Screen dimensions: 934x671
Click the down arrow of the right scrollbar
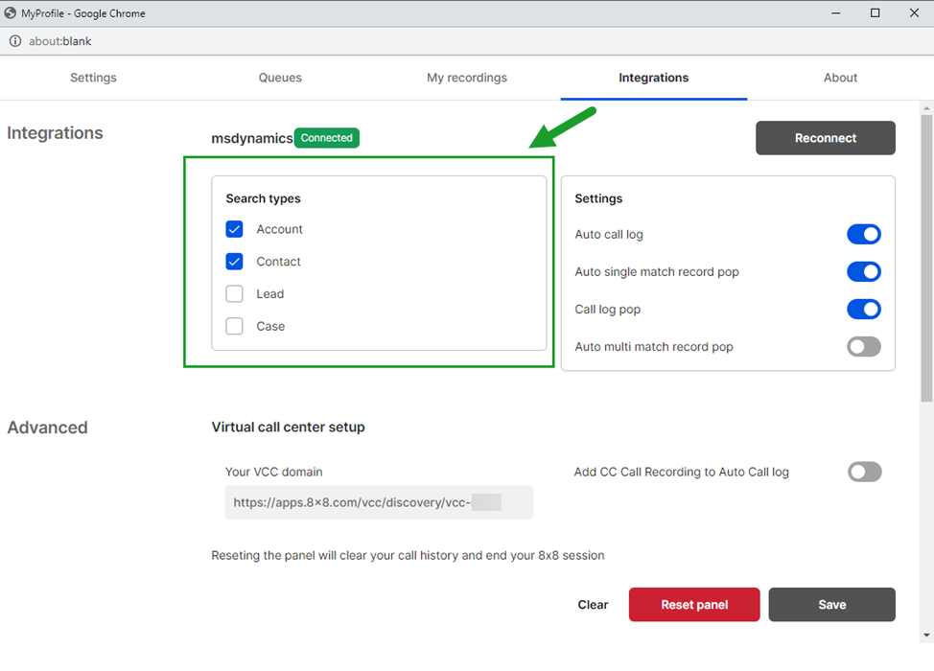925,636
